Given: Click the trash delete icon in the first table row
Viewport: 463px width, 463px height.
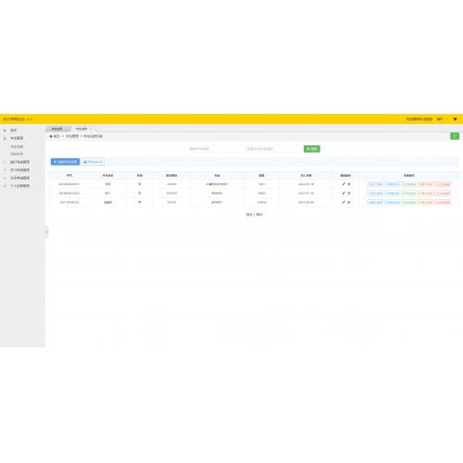Looking at the screenshot, I should tap(349, 184).
